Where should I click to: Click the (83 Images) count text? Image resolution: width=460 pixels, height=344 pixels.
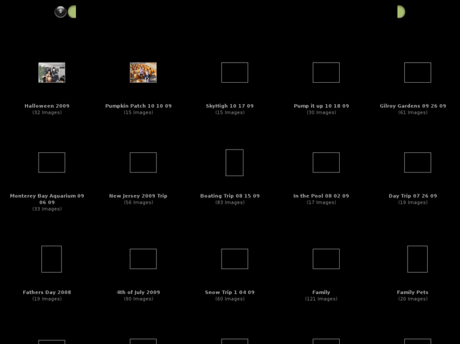(x=230, y=202)
